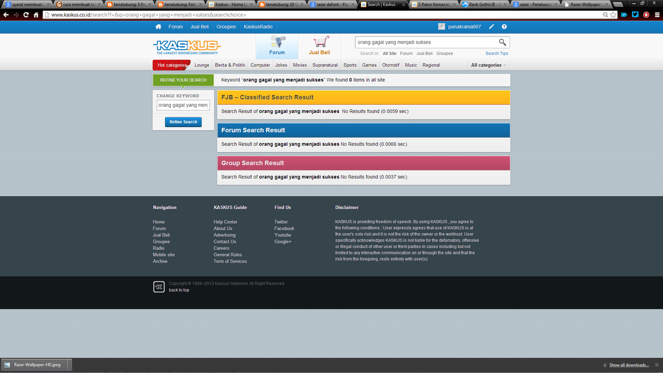Open the Youtube link under Find Us
663x373 pixels.
pos(283,235)
